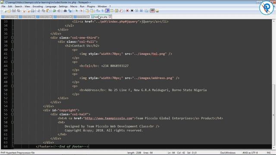Screen dimensions: 276x155
Task: Collapse the fold at line 43
Action: click(12, 62)
